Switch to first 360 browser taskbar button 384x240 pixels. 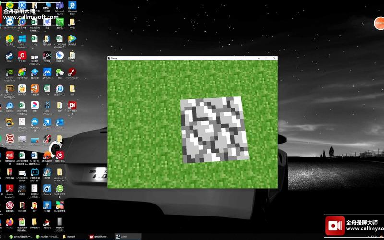click(x=21, y=237)
